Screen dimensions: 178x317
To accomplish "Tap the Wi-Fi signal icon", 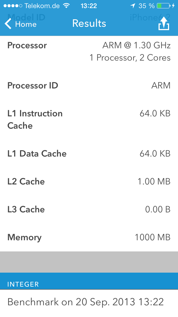I will (66, 6).
